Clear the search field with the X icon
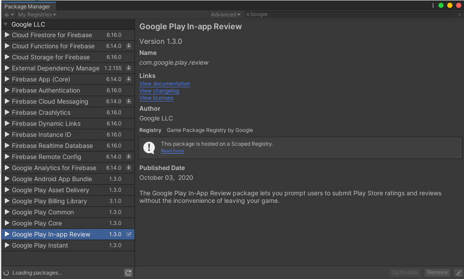 point(459,15)
